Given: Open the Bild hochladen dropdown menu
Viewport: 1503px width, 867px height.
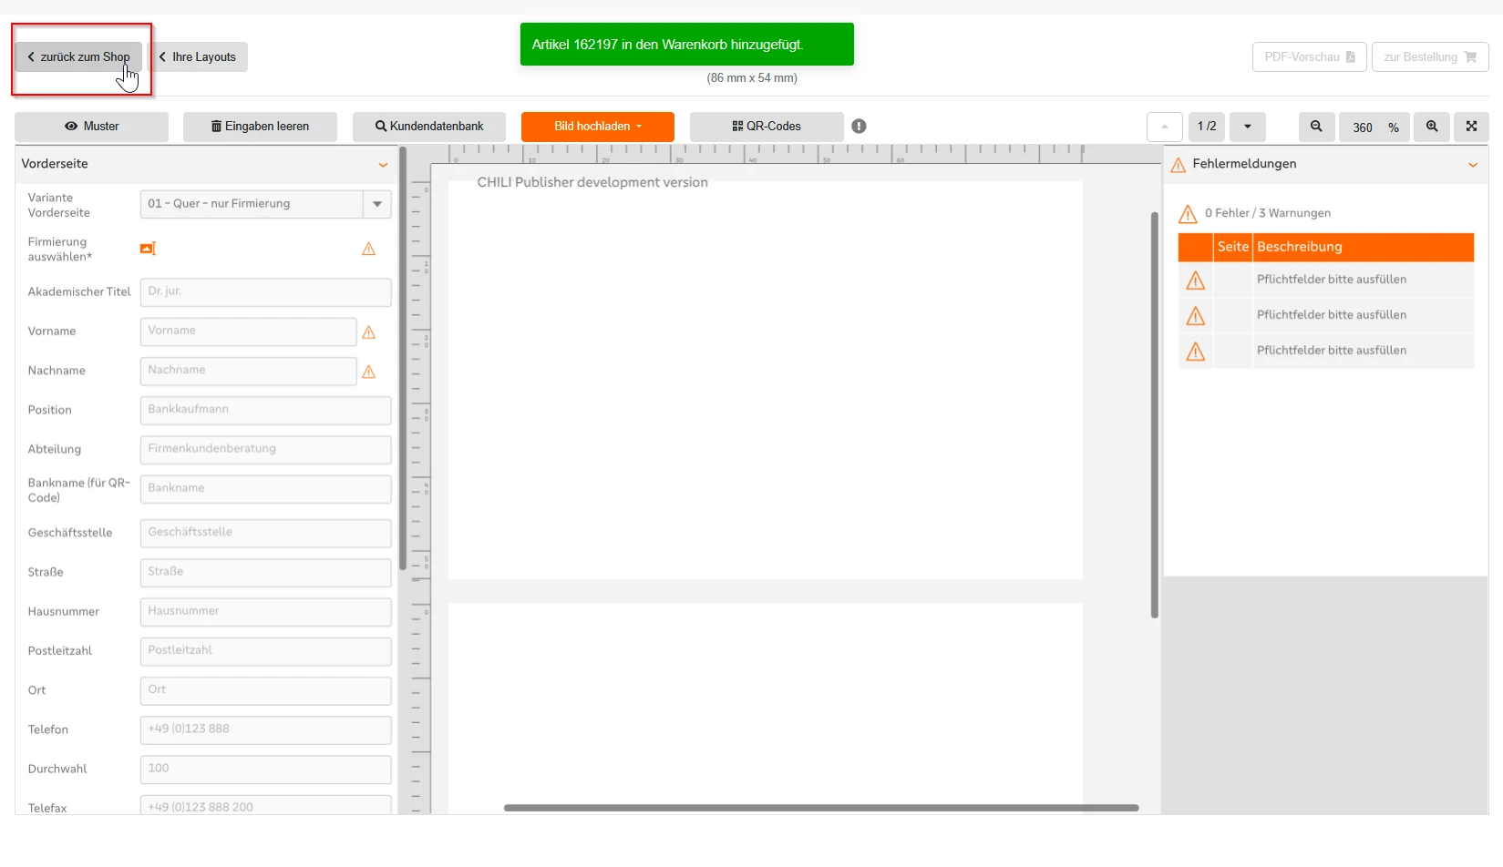Looking at the screenshot, I should tap(597, 127).
